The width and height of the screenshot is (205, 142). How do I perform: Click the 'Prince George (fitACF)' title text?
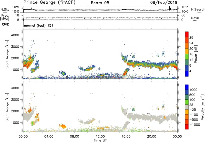[x=49, y=2]
